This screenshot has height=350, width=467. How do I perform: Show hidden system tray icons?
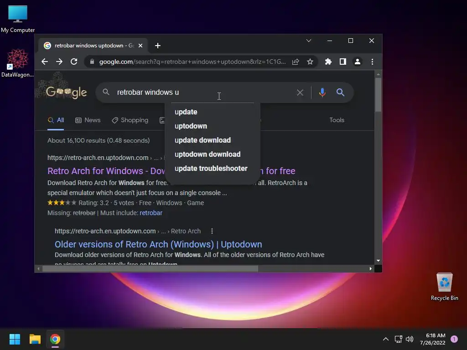coord(385,339)
